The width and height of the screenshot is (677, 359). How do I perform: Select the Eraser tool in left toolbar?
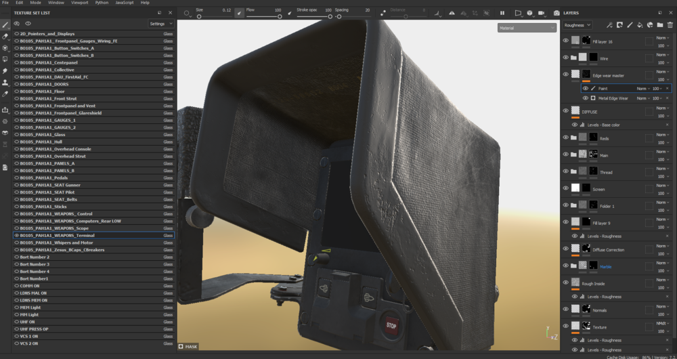coord(5,37)
